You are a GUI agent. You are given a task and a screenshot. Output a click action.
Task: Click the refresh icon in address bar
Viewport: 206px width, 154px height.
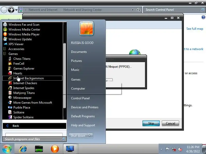pyautogui.click(x=139, y=10)
